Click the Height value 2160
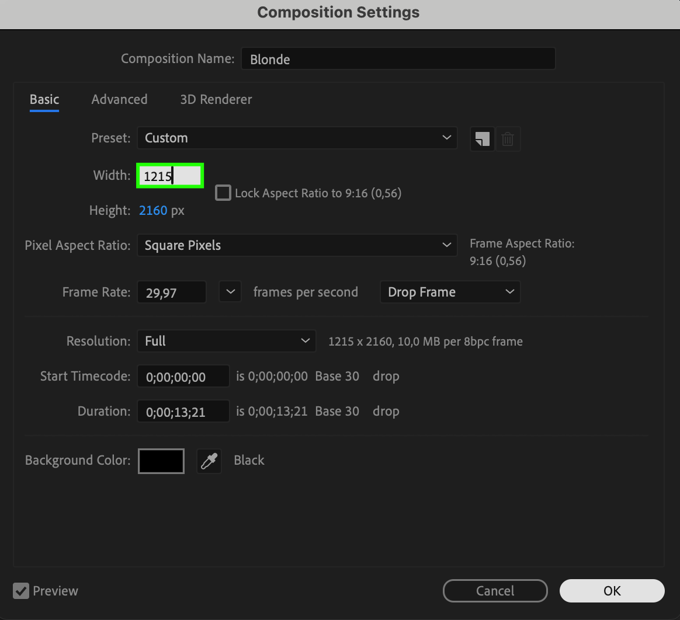The width and height of the screenshot is (680, 620). 153,210
